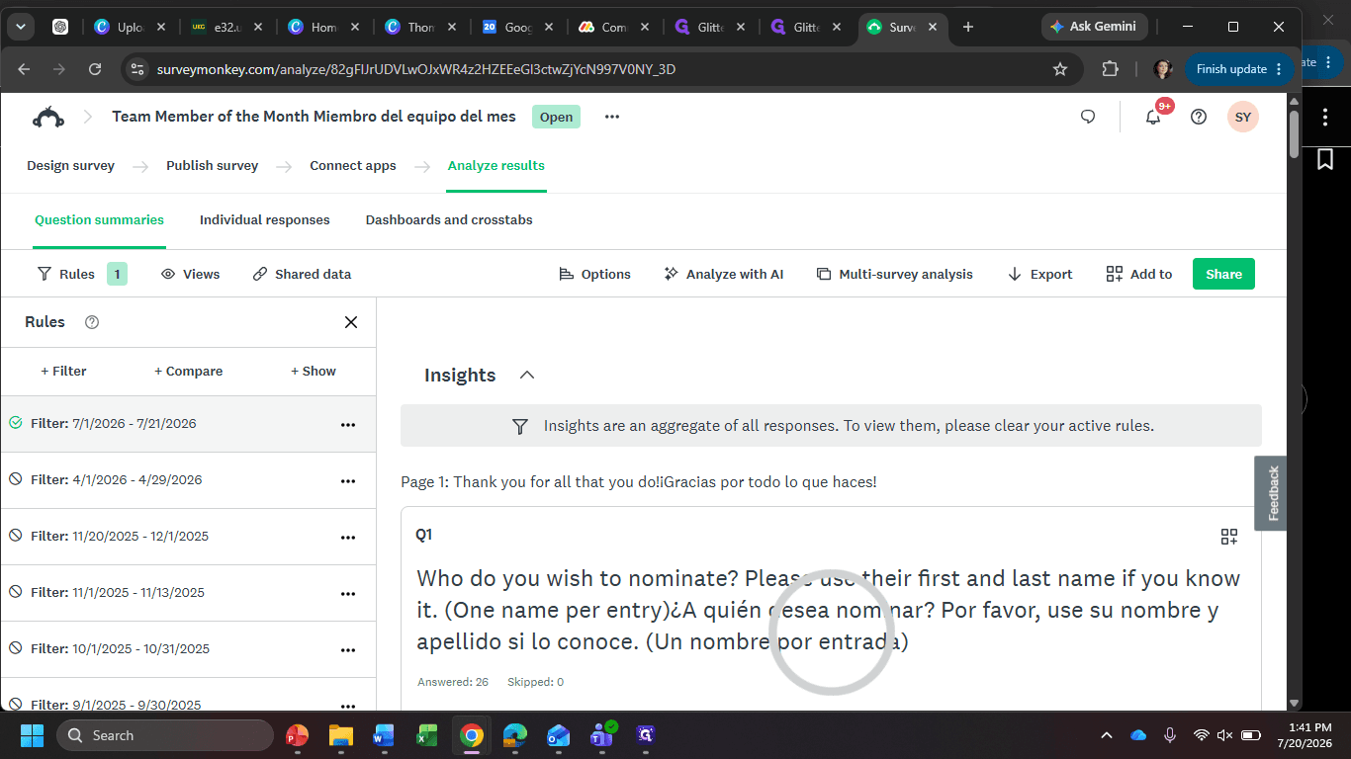Open the Add to menu

[1139, 274]
